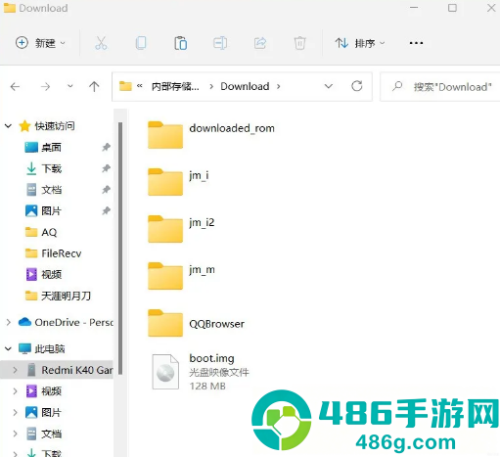Unpin 桌面 using its pin icon
Viewport: 500px width, 457px height.
[x=106, y=147]
